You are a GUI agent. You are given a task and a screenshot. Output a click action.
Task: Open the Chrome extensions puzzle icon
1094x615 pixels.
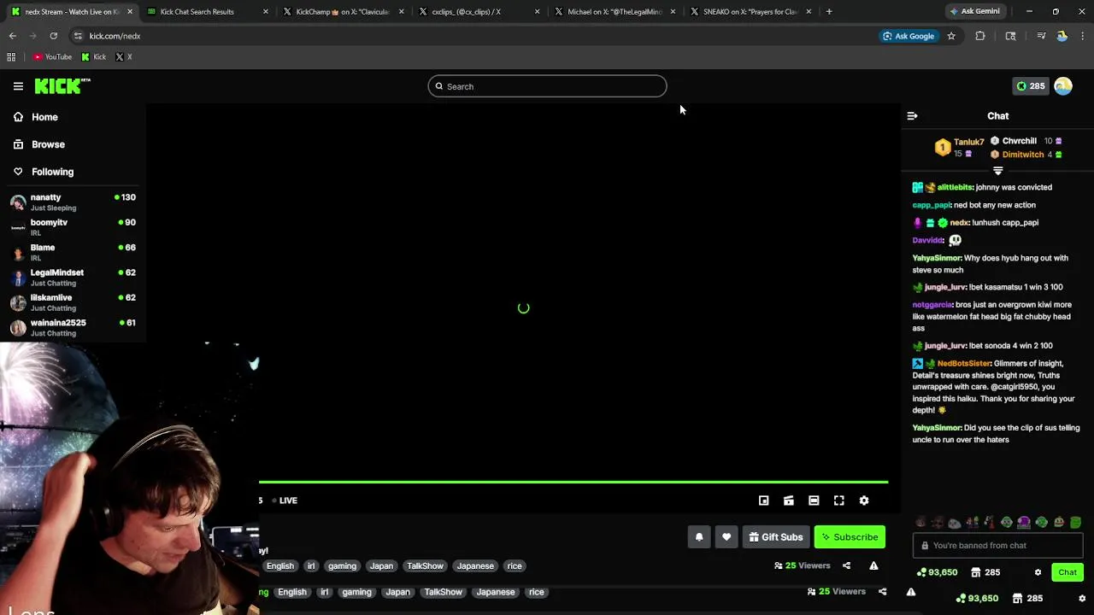[x=980, y=36]
